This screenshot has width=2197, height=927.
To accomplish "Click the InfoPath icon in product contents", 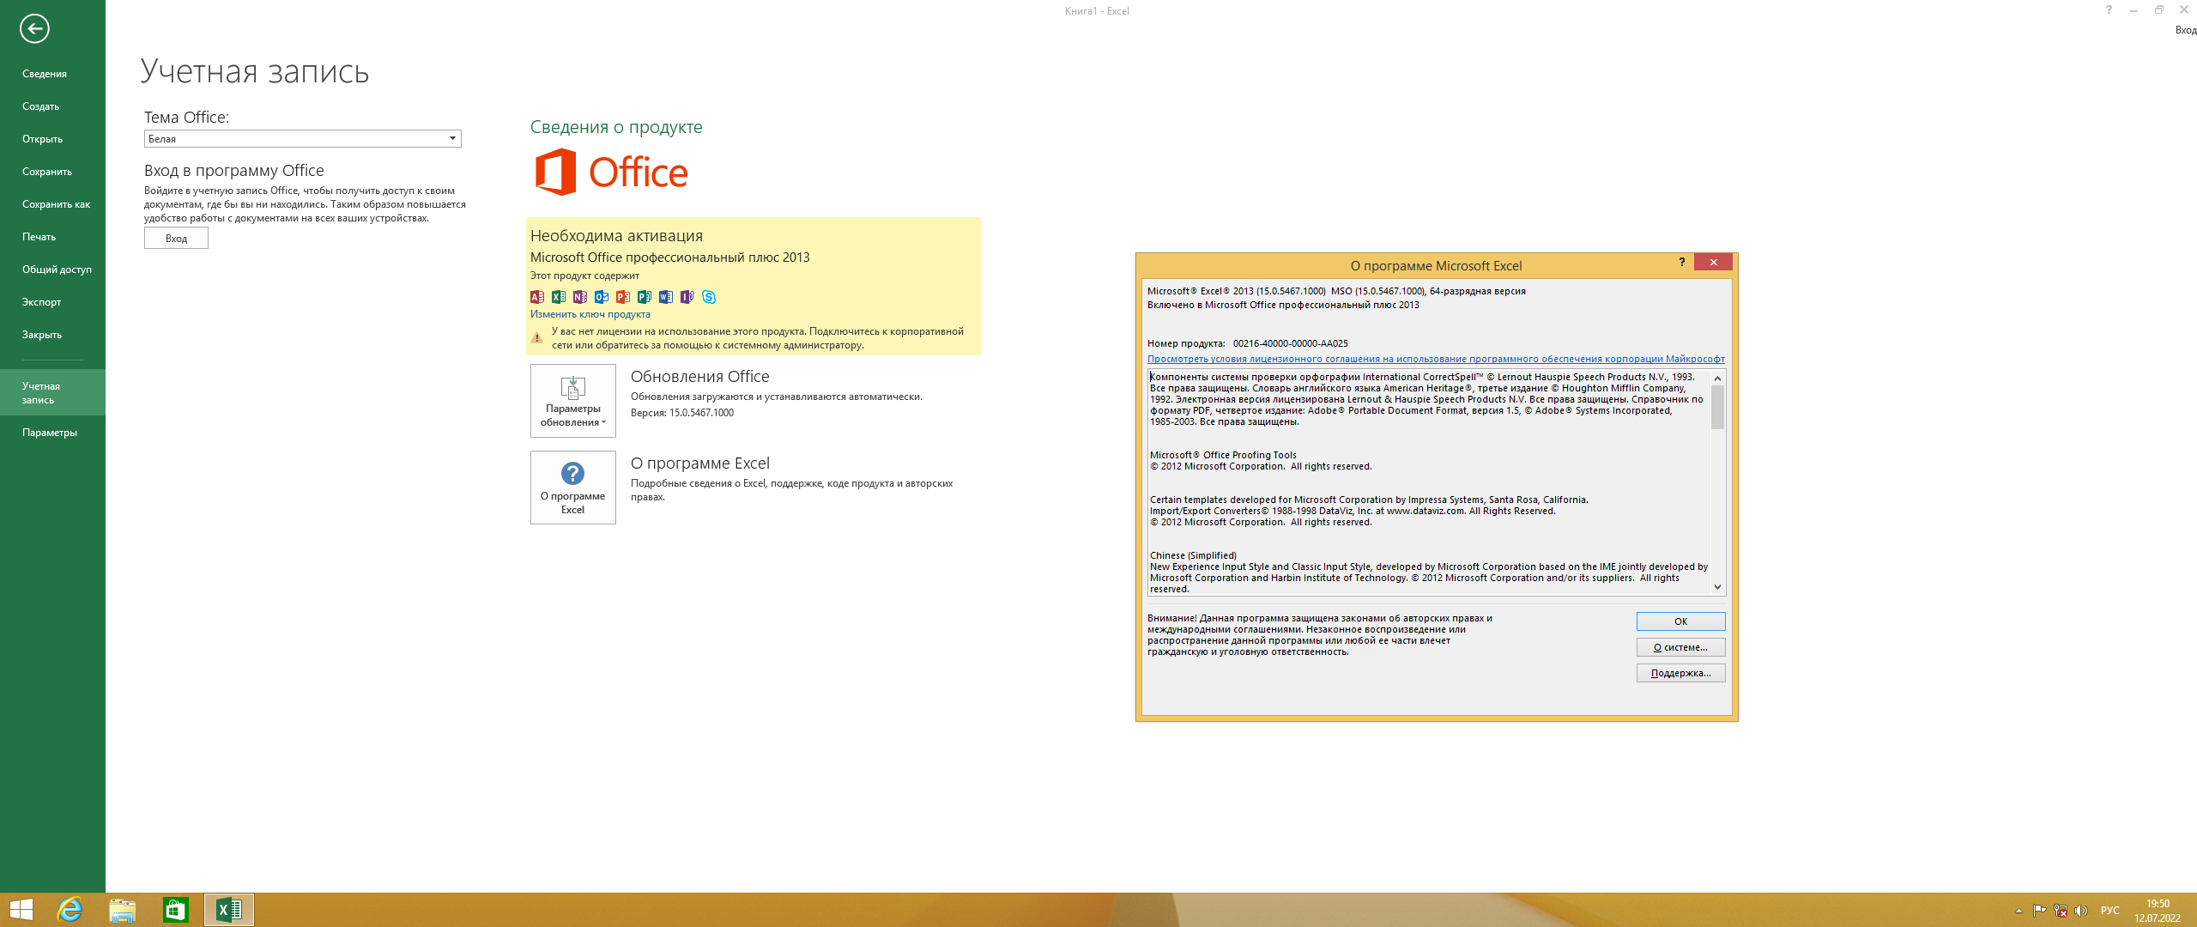I will tap(687, 297).
